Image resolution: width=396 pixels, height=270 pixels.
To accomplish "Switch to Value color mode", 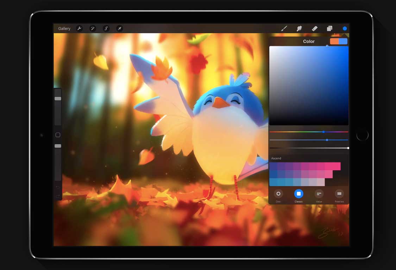I will click(x=319, y=194).
